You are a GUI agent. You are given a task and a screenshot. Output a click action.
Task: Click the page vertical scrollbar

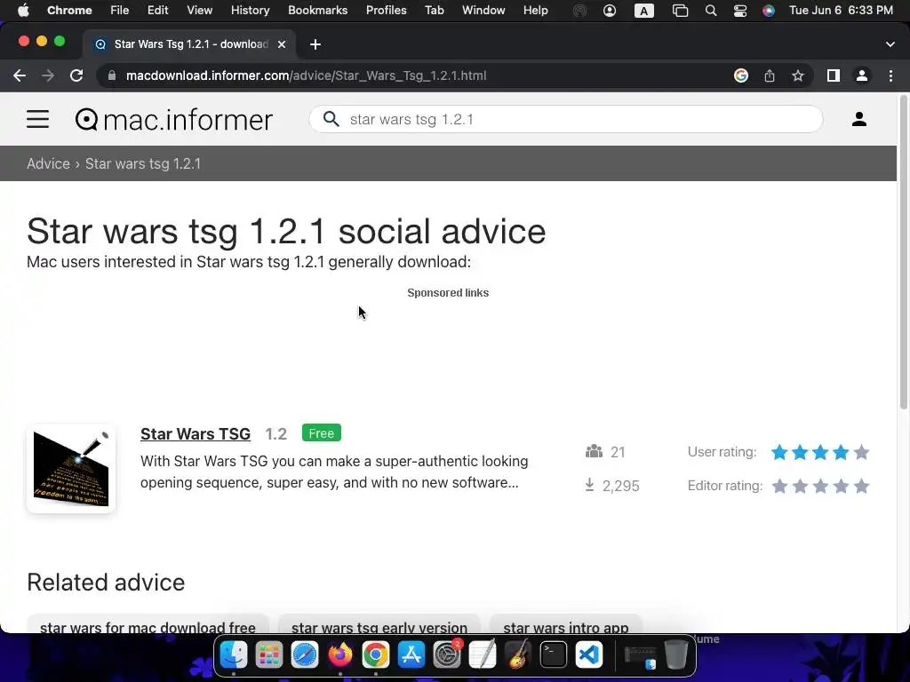coord(904,252)
